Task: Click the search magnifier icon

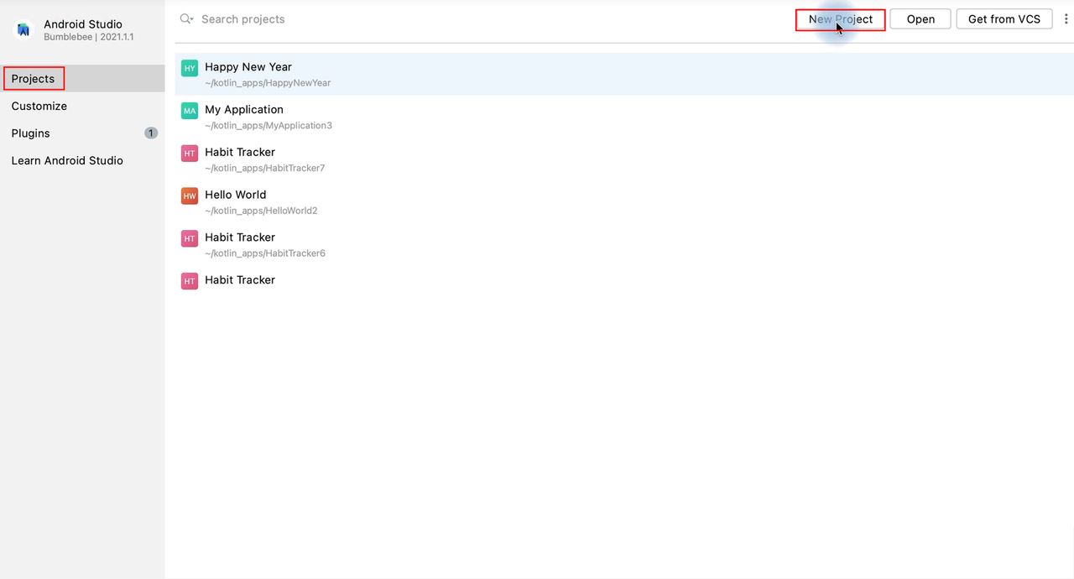Action: pyautogui.click(x=186, y=18)
